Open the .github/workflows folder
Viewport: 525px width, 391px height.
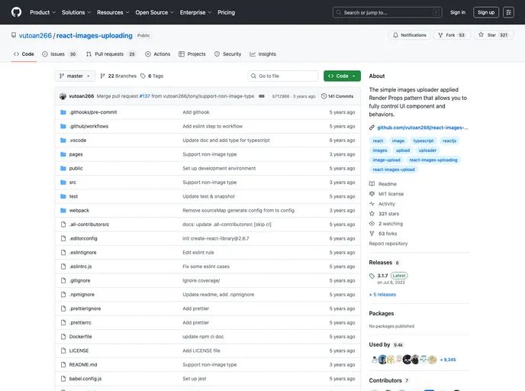point(89,126)
